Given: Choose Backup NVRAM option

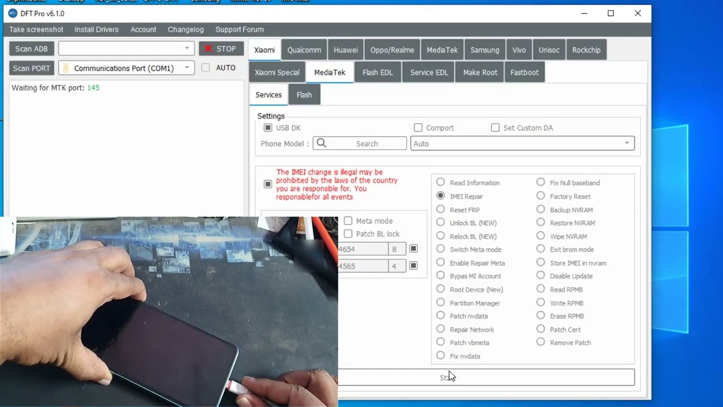Looking at the screenshot, I should pyautogui.click(x=541, y=209).
